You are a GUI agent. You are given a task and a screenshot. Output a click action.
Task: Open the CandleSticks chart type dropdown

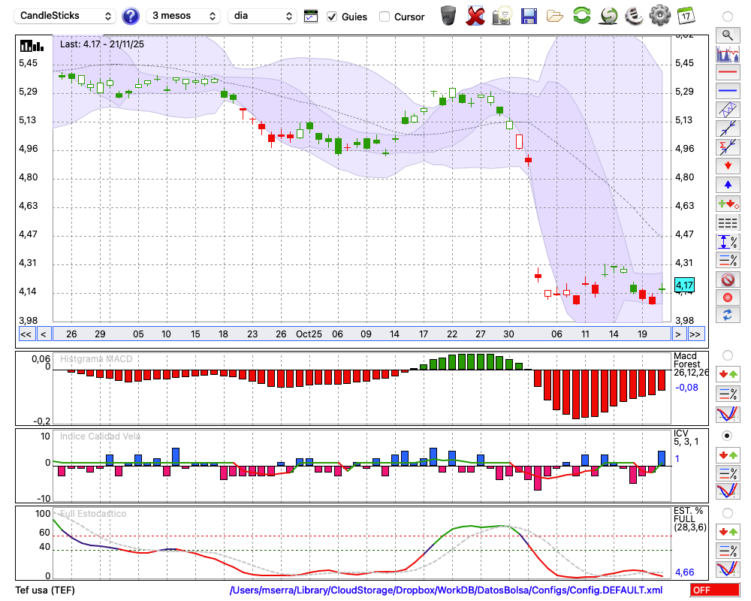tap(65, 16)
